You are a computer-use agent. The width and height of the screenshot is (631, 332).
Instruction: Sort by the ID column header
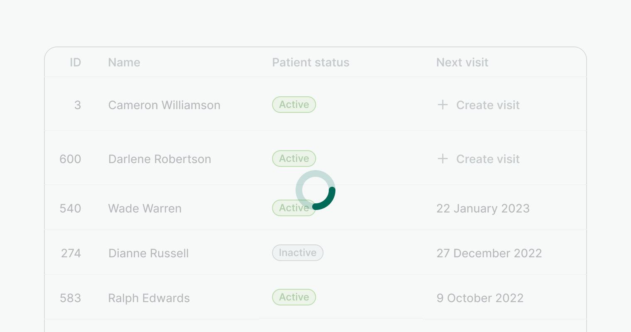point(75,62)
